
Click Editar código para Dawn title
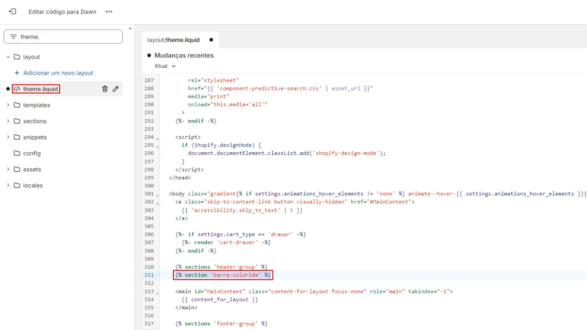click(x=62, y=11)
